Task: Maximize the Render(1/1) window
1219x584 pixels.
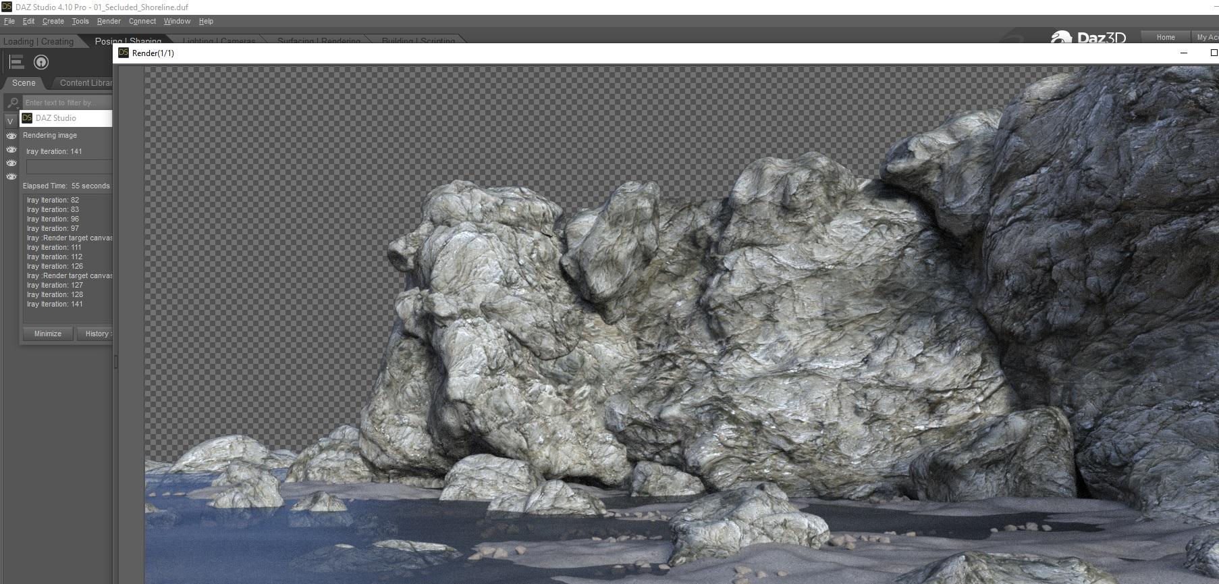Action: point(1214,53)
